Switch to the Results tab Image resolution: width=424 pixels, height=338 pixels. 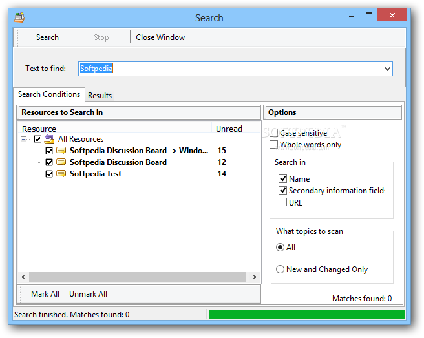(x=100, y=96)
